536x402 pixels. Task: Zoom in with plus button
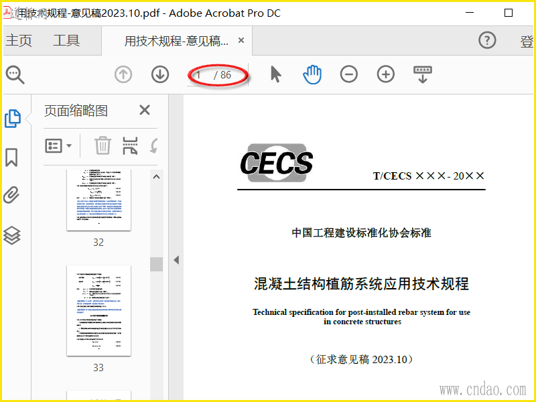coord(386,74)
